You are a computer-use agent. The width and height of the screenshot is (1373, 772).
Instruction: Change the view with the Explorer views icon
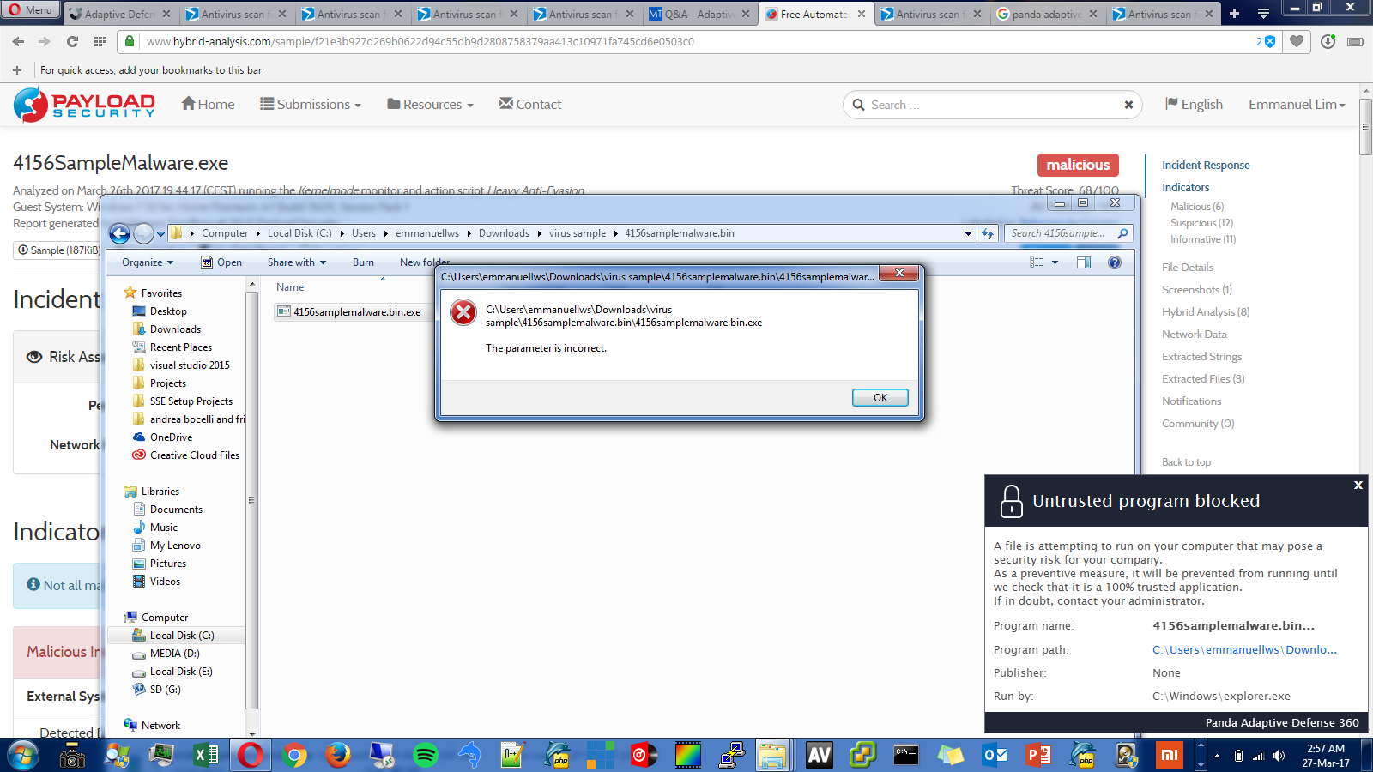pos(1037,262)
